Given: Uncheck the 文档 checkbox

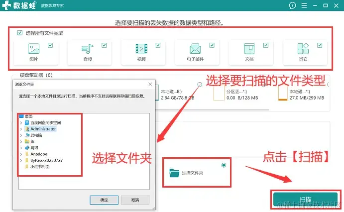Looking at the screenshot, I should pyautogui.click(x=266, y=45).
